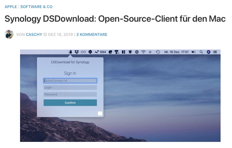Image resolution: width=232 pixels, height=148 pixels.
Task: Click the small white square in popup corner
Action: 100,114
